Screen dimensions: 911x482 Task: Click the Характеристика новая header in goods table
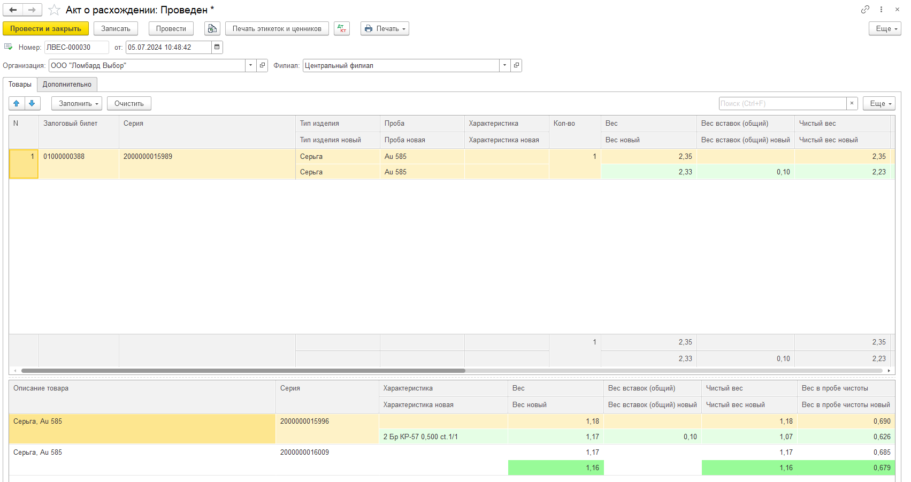click(507, 140)
